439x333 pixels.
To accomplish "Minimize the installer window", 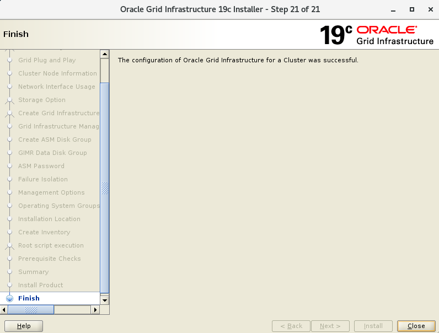I will pos(393,9).
